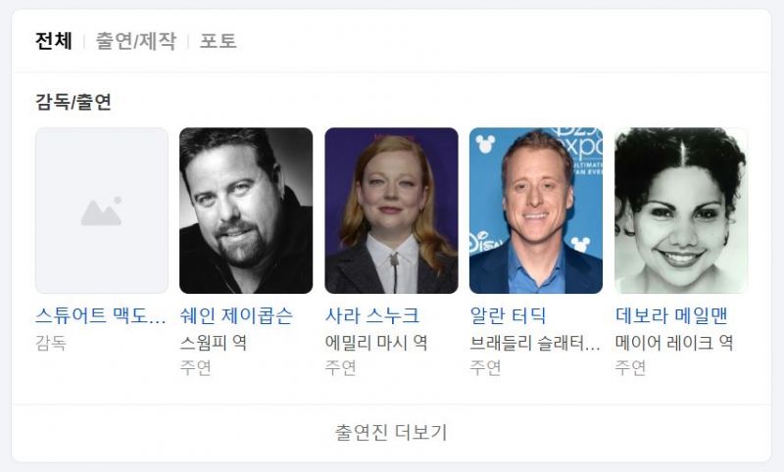Image resolution: width=784 pixels, height=472 pixels.
Task: Open the 알란 터딕 photo thumbnail
Action: coord(536,211)
